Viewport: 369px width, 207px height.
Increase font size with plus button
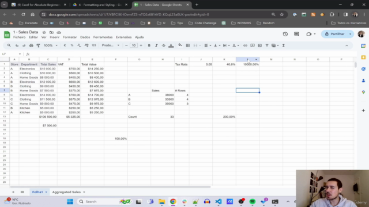[141, 45]
